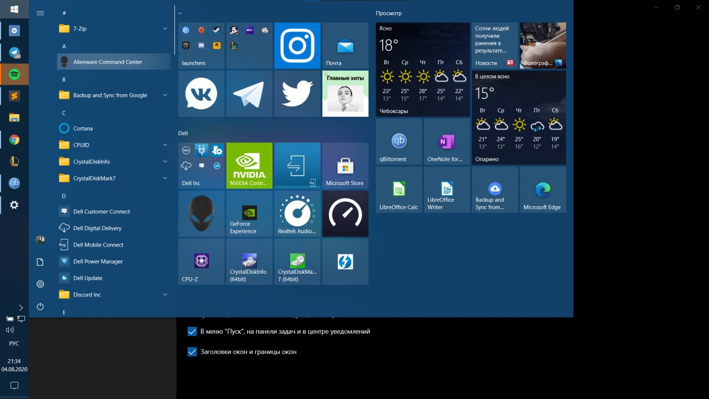Open the Главные хиты music tile
709x399 pixels.
click(x=346, y=94)
